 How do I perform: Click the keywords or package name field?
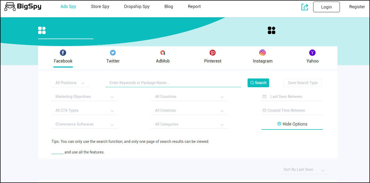click(173, 83)
